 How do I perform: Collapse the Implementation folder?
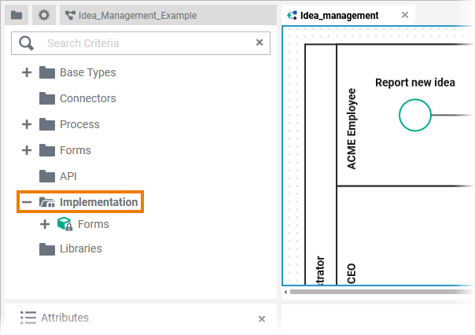27,202
